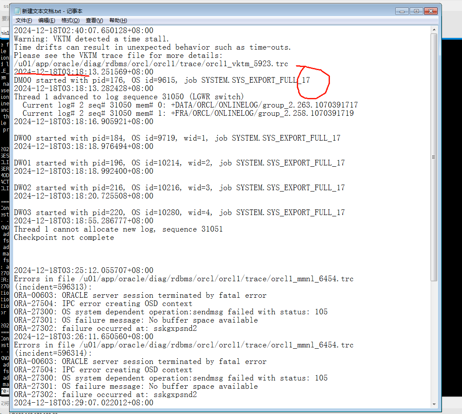Click the 'DM00 started with pid=176' line
This screenshot has width=462, height=414.
click(162, 81)
